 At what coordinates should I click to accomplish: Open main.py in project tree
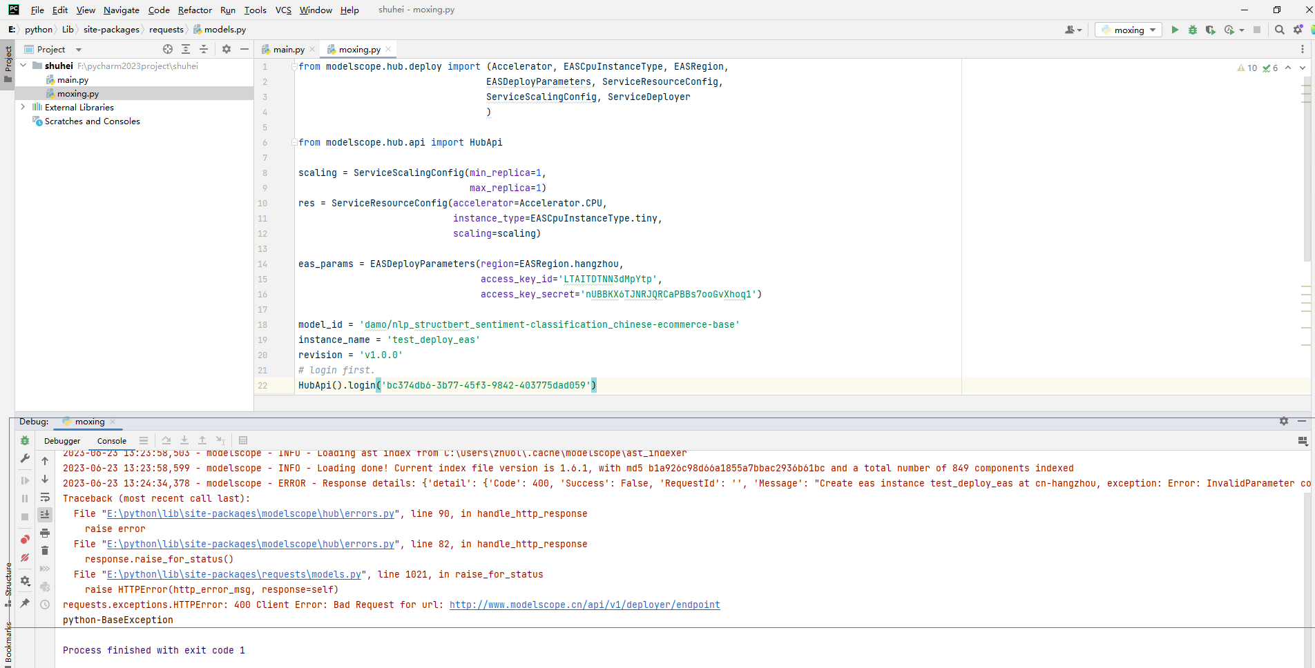[x=73, y=79]
